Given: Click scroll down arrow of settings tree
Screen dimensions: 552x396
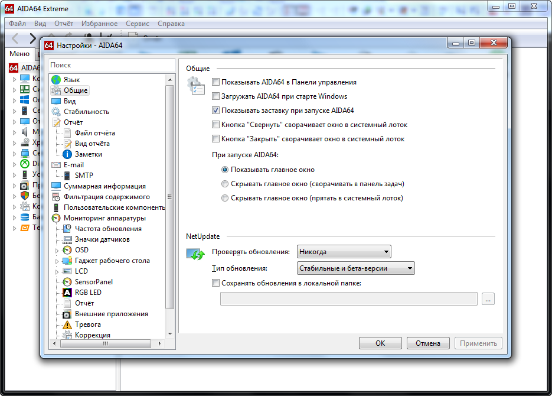Looking at the screenshot, I should tap(170, 333).
